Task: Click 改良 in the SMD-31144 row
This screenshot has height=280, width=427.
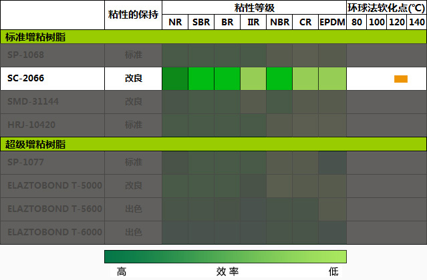Action: (x=134, y=101)
